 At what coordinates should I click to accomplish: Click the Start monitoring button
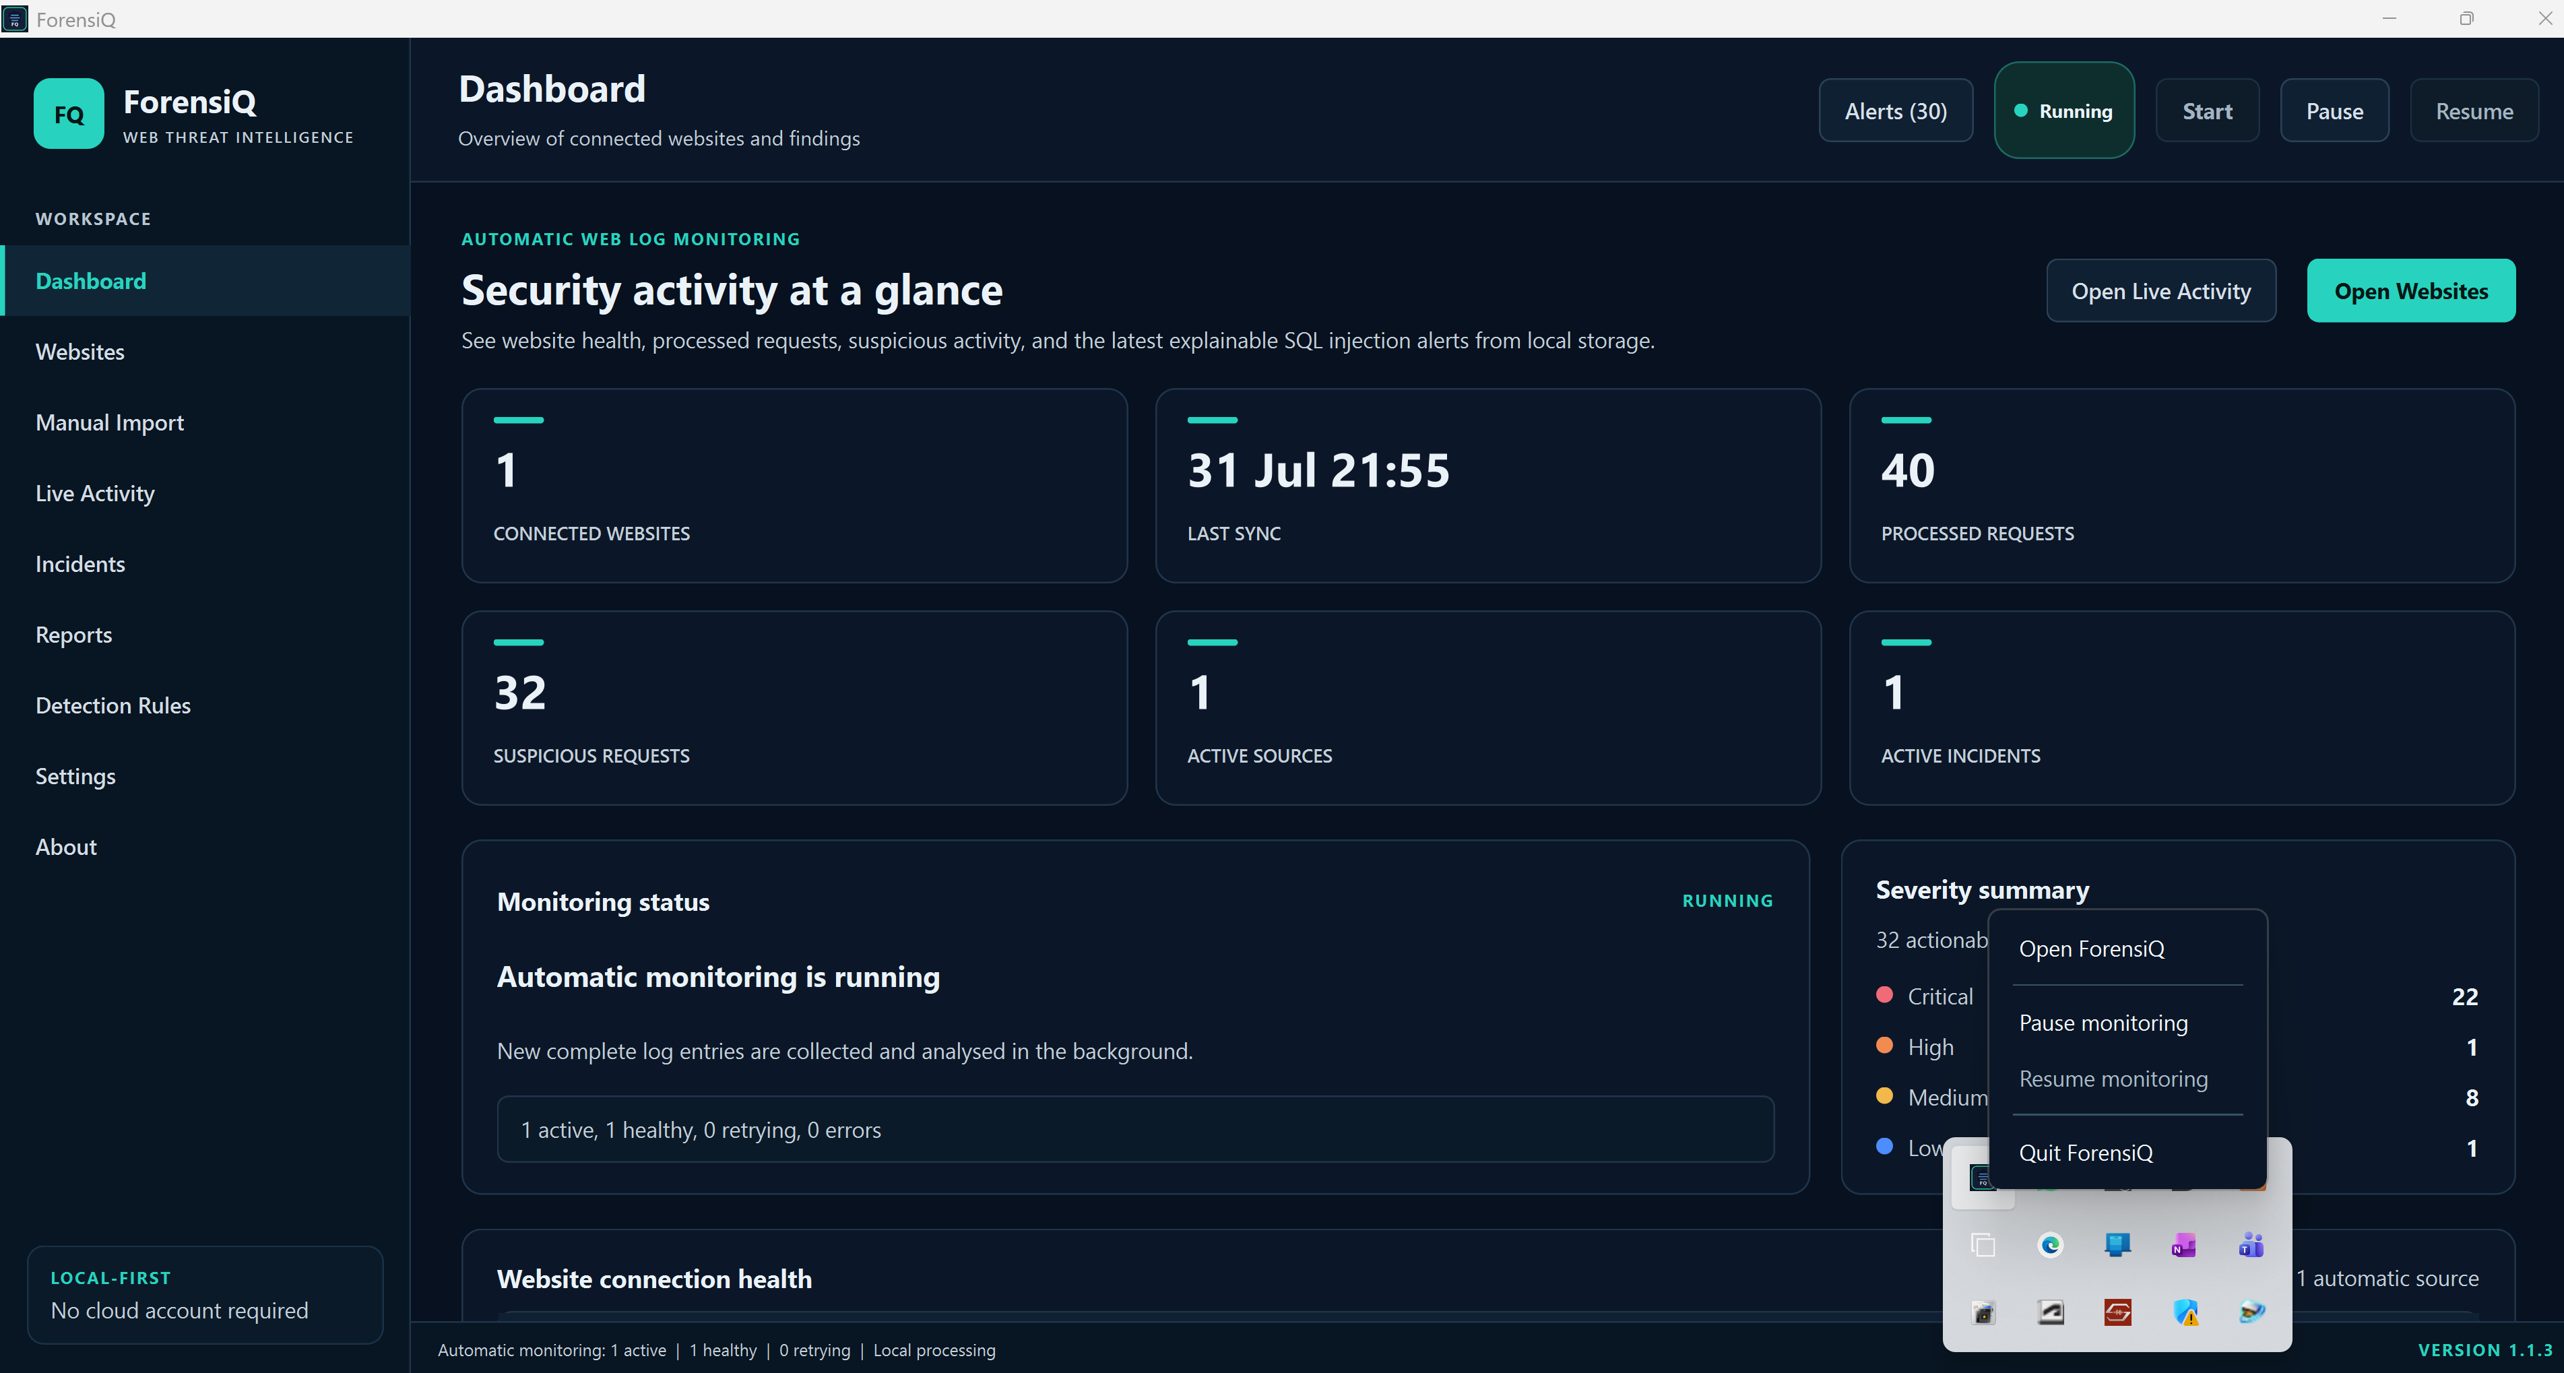[2207, 110]
